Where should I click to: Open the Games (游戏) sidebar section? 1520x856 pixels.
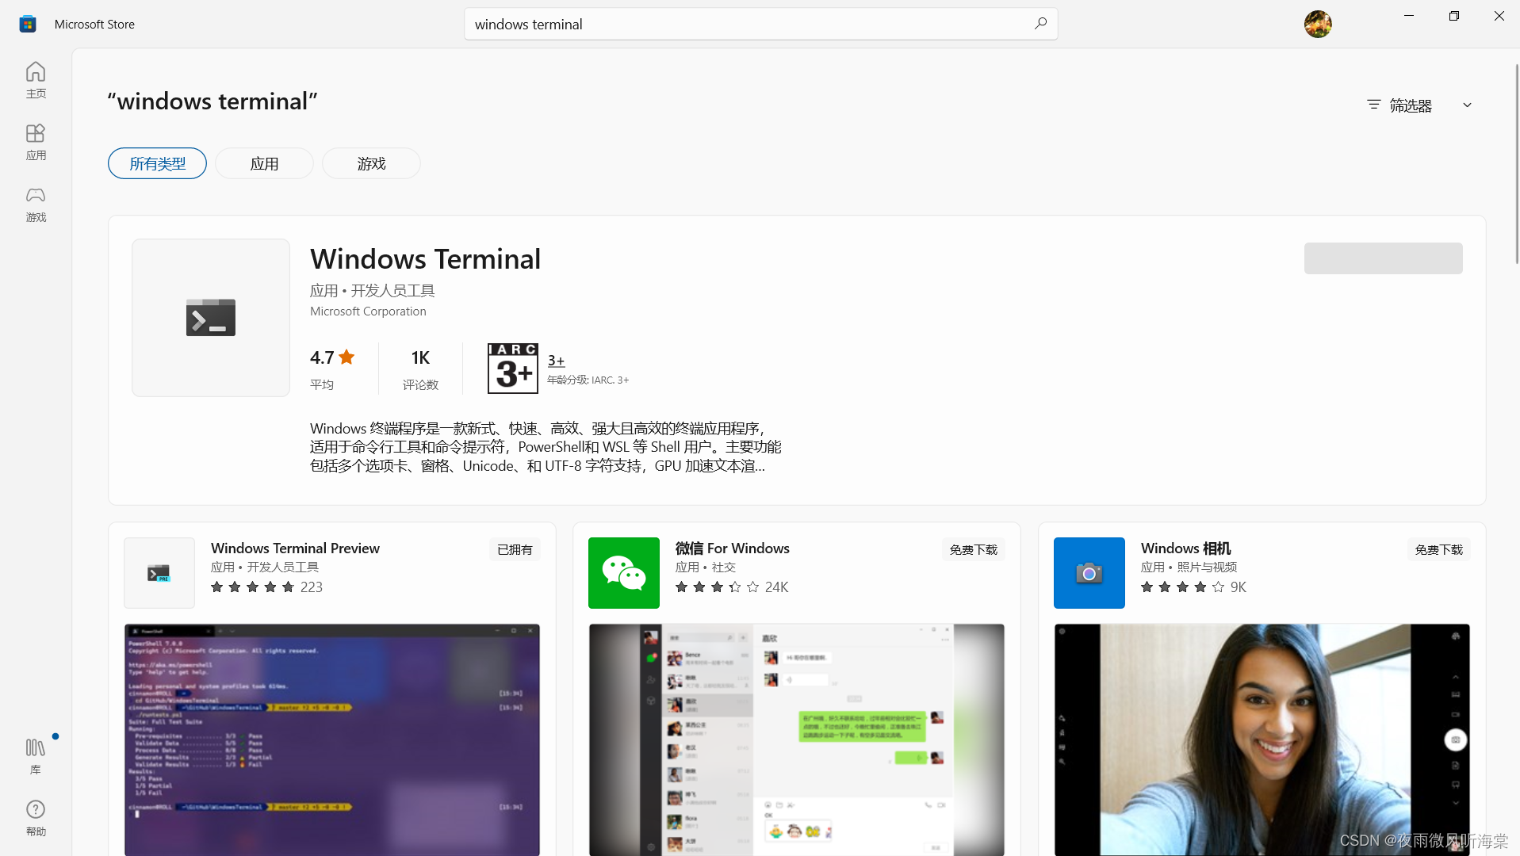point(36,204)
